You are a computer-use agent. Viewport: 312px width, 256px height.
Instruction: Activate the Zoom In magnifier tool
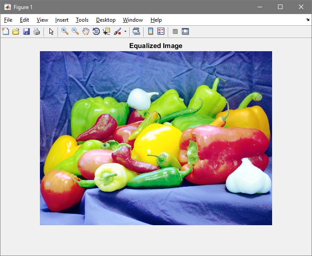coord(65,31)
